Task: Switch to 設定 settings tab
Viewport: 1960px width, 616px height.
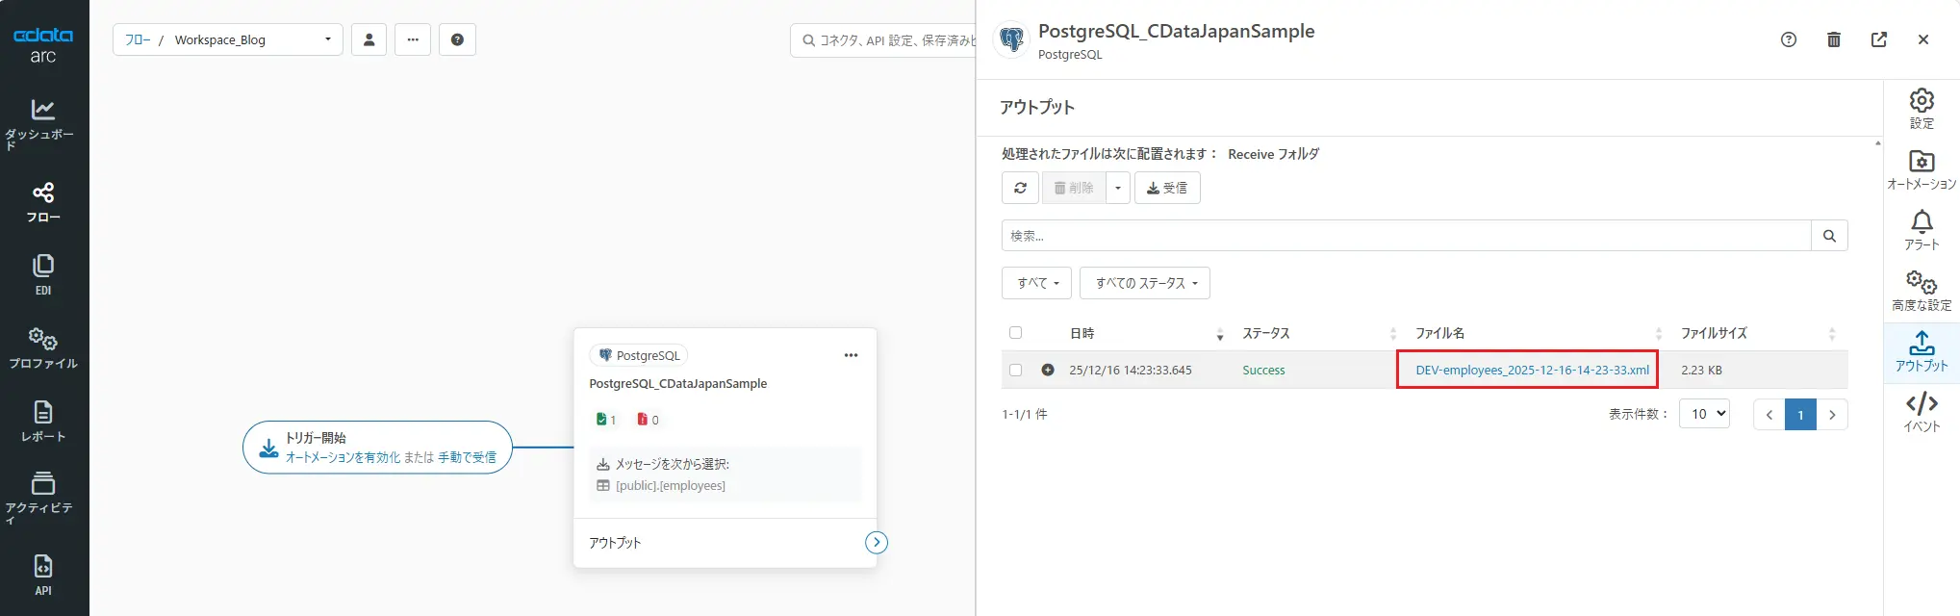Action: coord(1922,109)
